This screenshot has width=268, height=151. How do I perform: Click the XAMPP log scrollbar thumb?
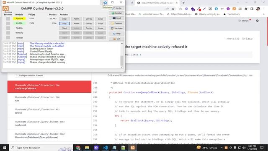coord(122,60)
